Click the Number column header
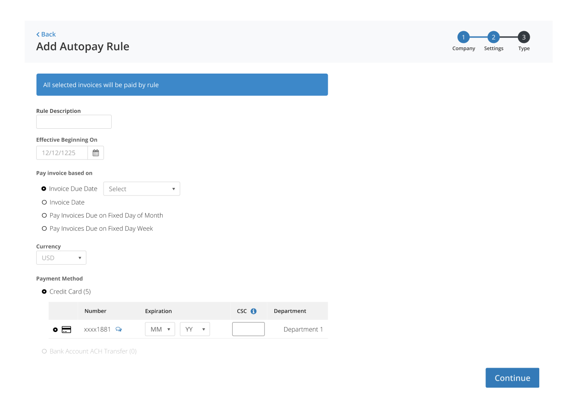This screenshot has height=411, width=579. [x=95, y=311]
